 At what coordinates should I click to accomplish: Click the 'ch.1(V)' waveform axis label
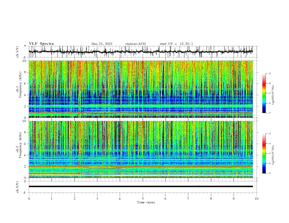pos(18,52)
